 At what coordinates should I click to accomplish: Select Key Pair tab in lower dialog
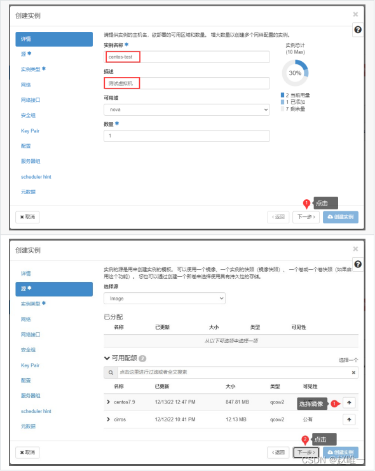coord(30,365)
